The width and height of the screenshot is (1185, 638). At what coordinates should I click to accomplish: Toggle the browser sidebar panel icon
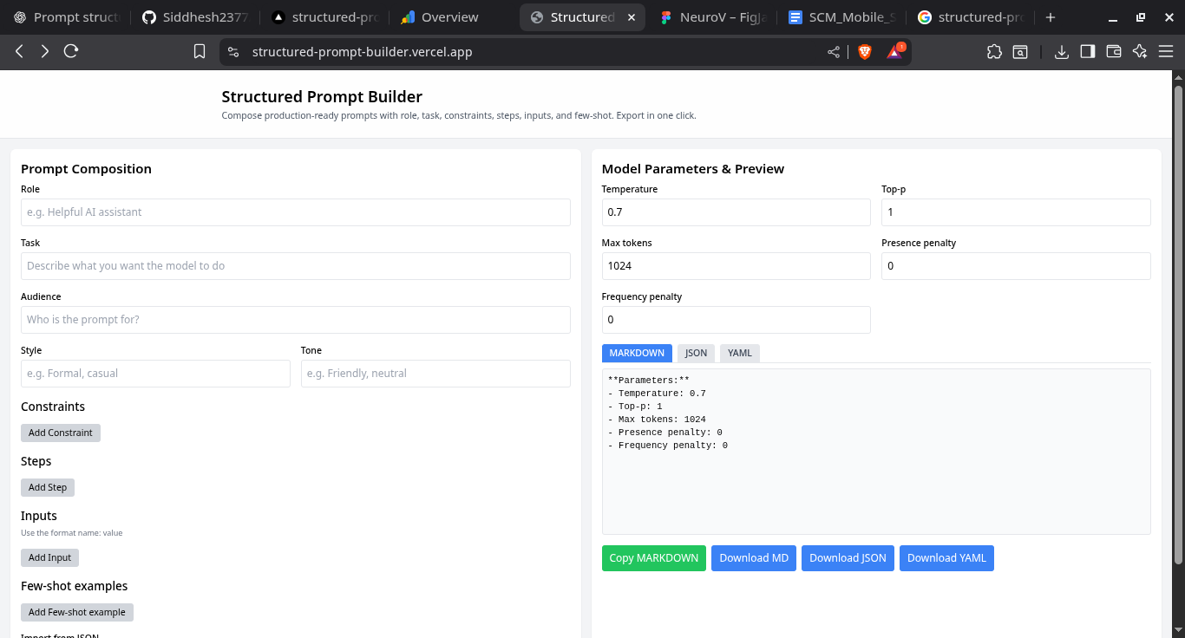(1087, 52)
